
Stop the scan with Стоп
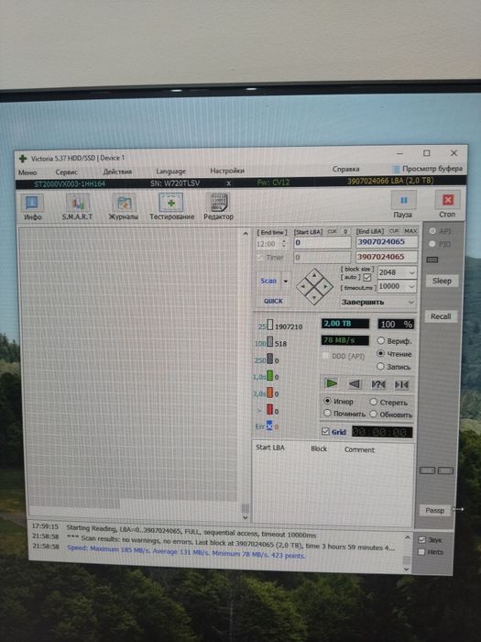(x=447, y=204)
